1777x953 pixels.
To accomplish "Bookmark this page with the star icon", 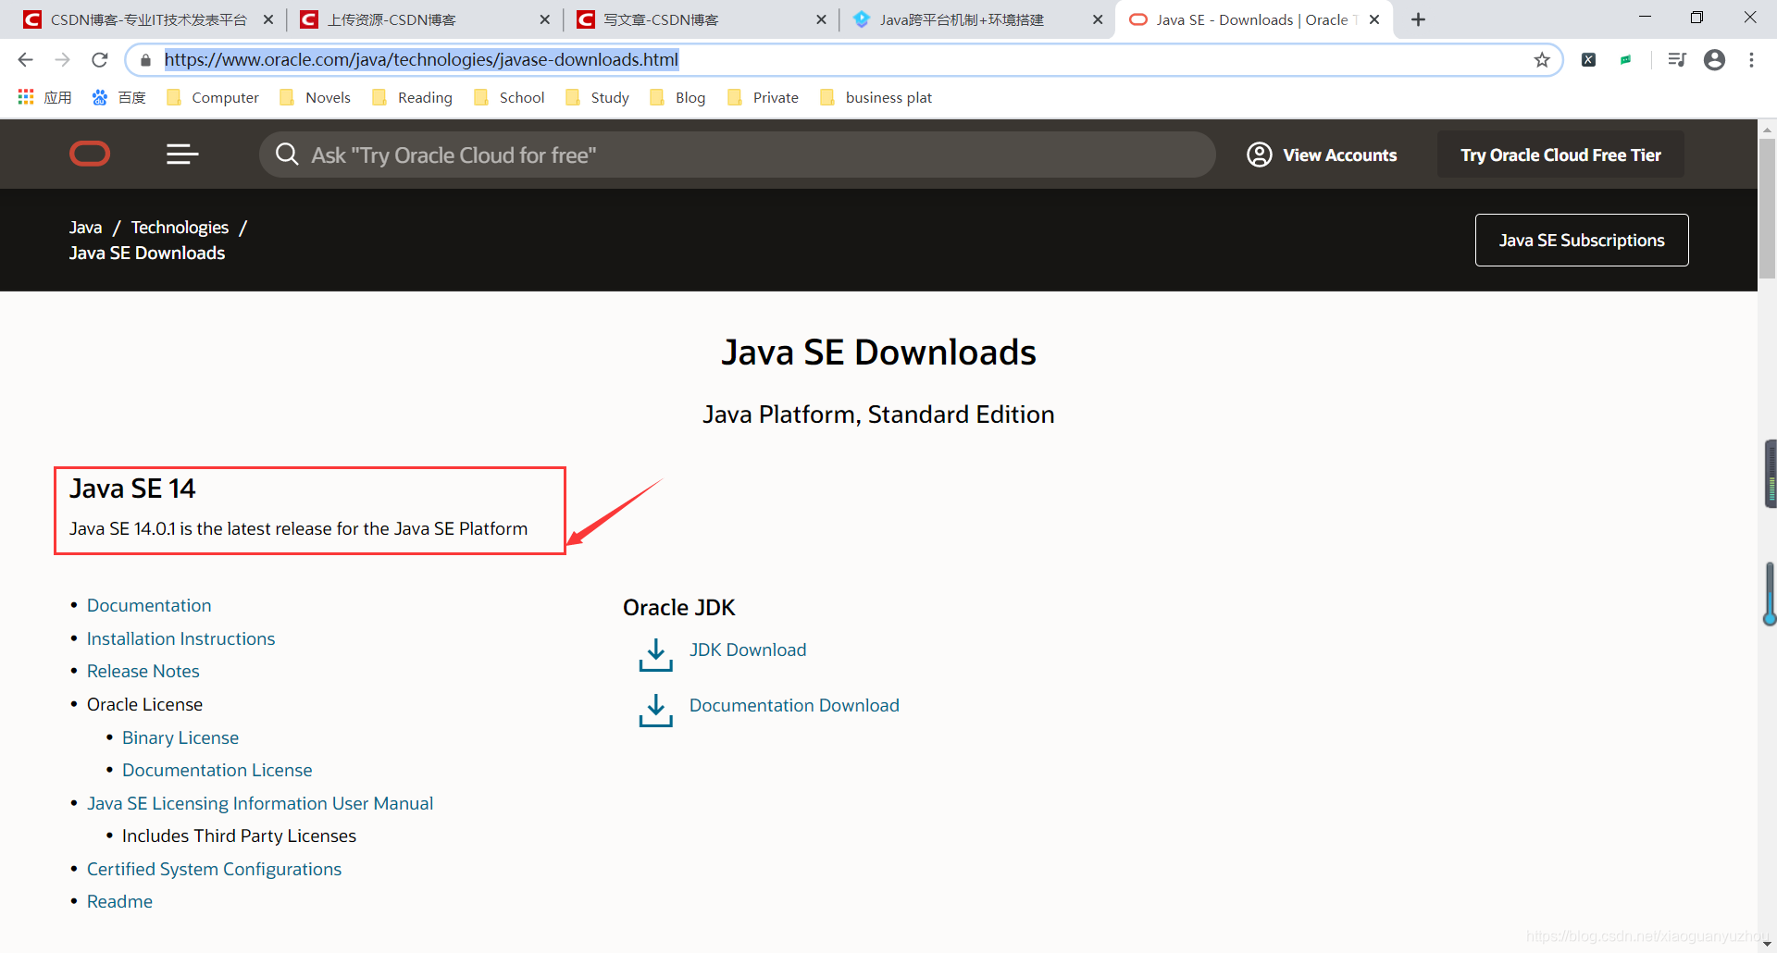I will [x=1542, y=60].
